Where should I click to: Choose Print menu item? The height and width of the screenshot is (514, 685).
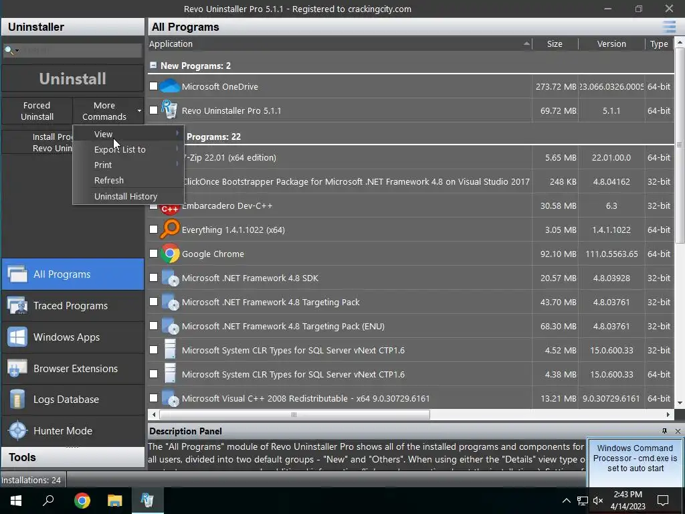128,165
